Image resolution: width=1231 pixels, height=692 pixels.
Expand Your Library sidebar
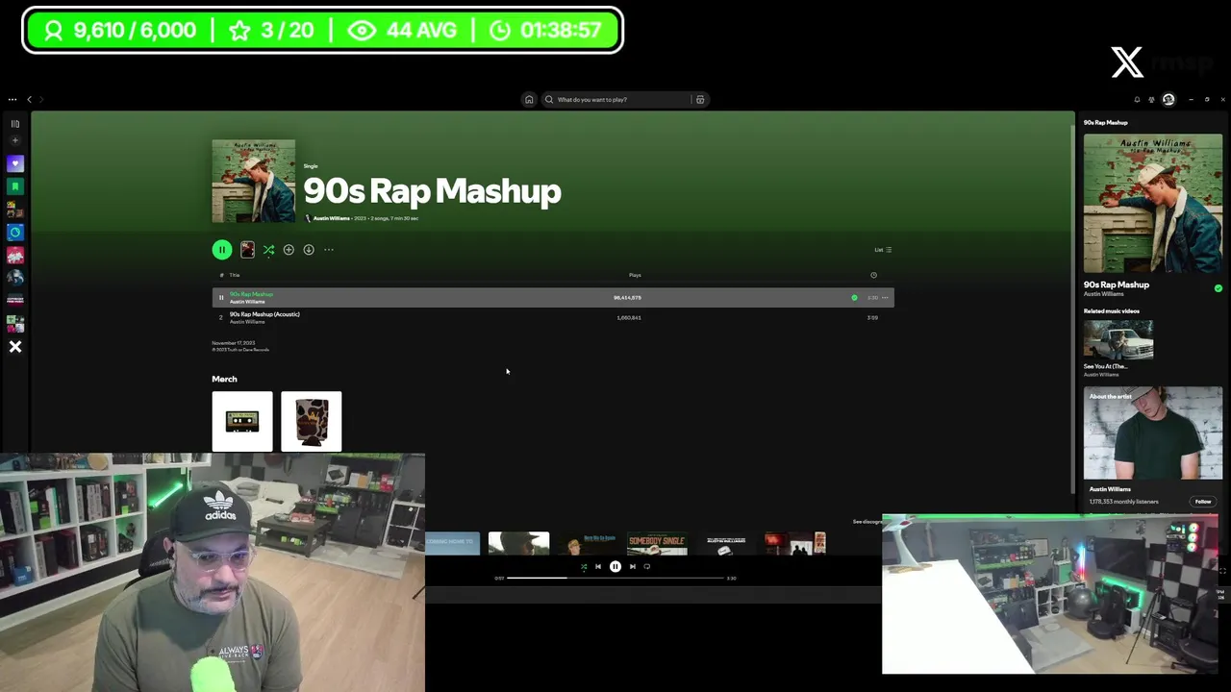pyautogui.click(x=15, y=123)
